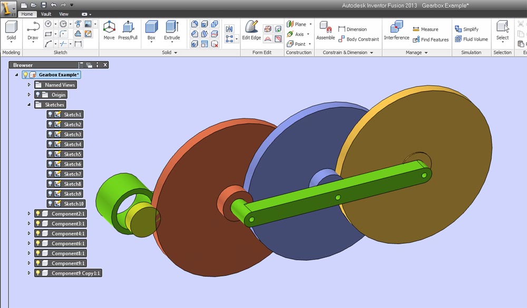Click the Find Features button
This screenshot has width=527, height=308.
click(431, 39)
